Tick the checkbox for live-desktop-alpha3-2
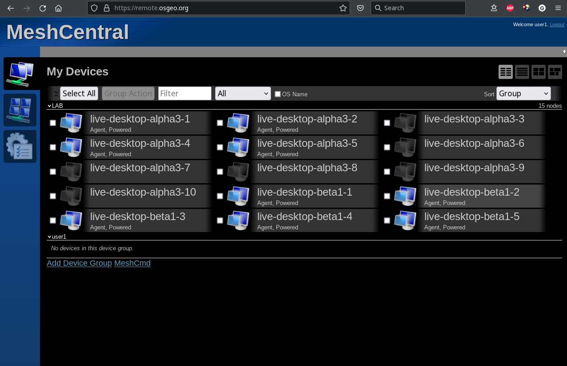The image size is (567, 366). click(220, 123)
